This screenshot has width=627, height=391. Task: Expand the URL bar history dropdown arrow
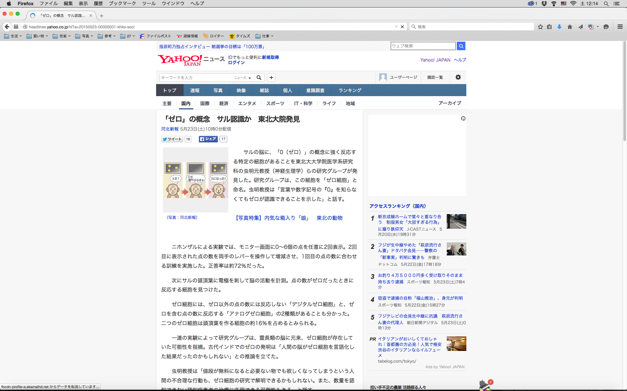click(x=396, y=27)
